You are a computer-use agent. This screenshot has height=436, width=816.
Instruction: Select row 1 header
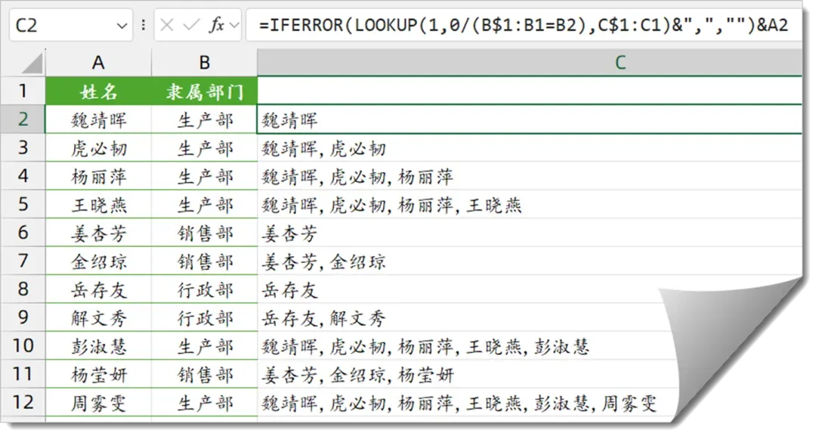pos(23,91)
